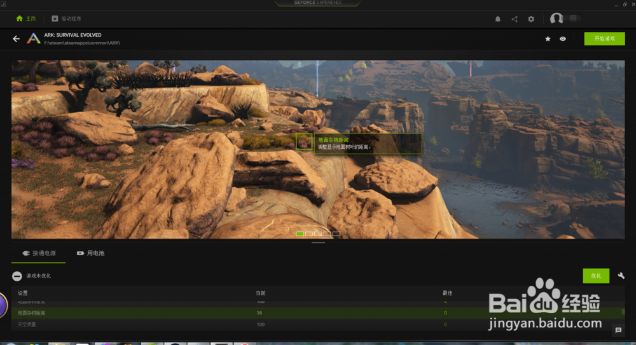The width and height of the screenshot is (636, 345).
Task: Open the 主页 home tab
Action: click(25, 18)
